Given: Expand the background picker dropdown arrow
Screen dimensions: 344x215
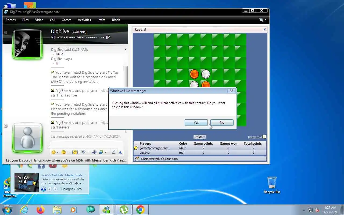Looking at the screenshot, I should tap(105, 152).
